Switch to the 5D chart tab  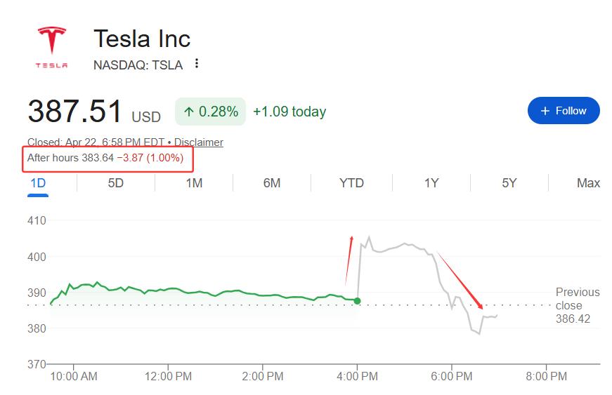[x=115, y=183]
